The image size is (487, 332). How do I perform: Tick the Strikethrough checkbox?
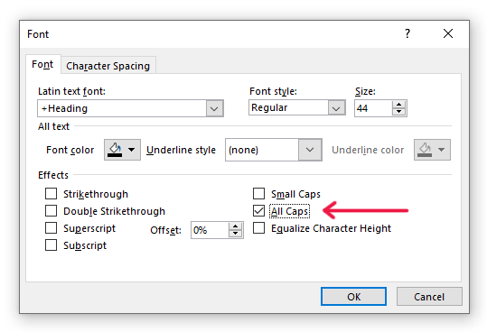[x=51, y=193]
